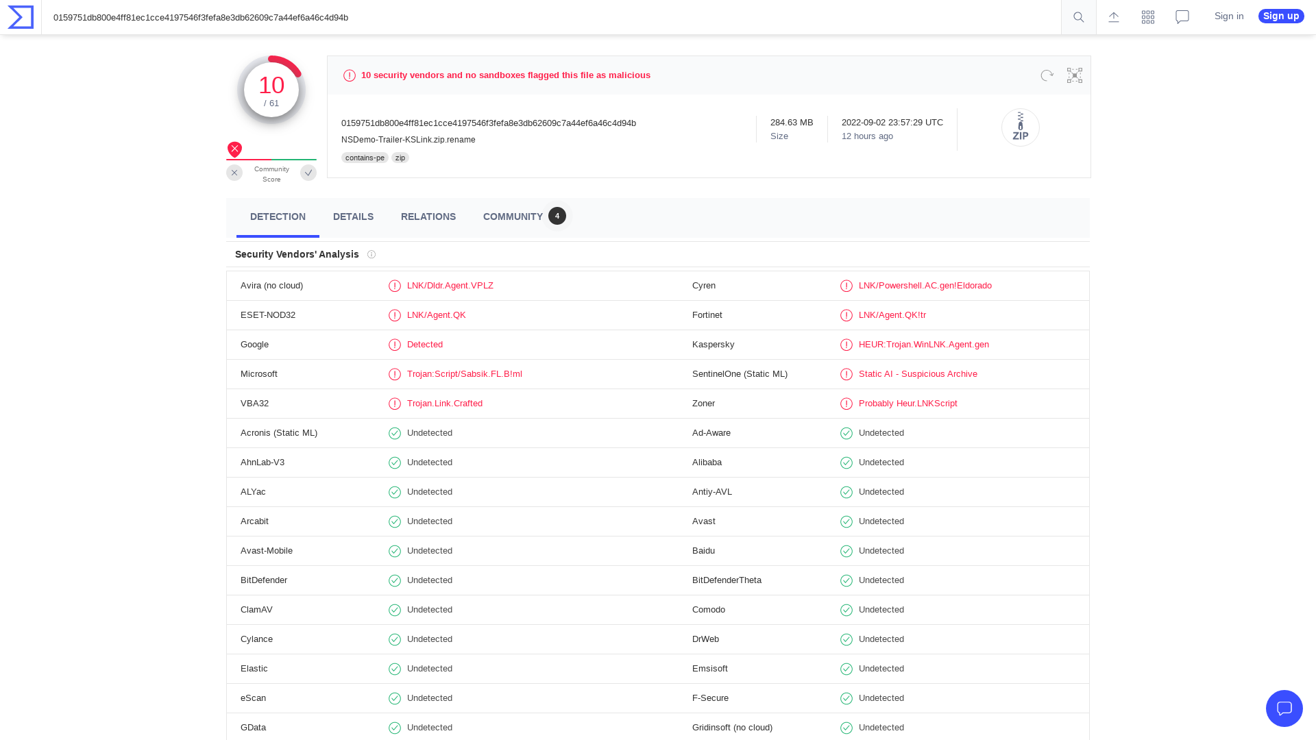1316x740 pixels.
Task: Open the VT tools grid icon
Action: [1147, 16]
